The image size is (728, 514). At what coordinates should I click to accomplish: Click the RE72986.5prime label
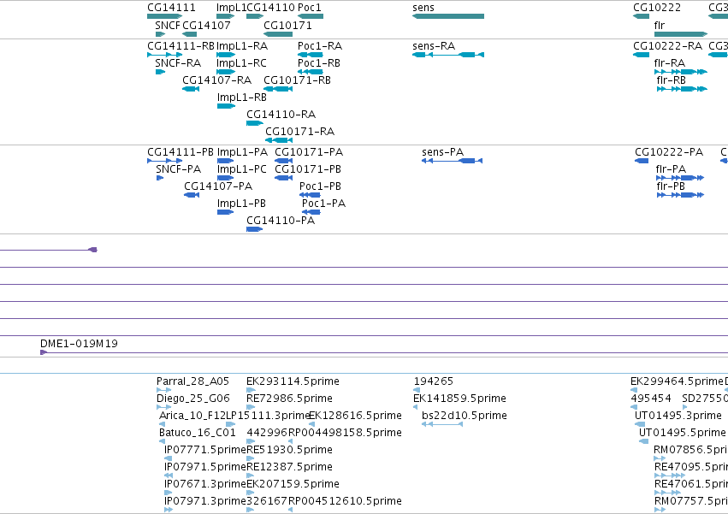(289, 399)
